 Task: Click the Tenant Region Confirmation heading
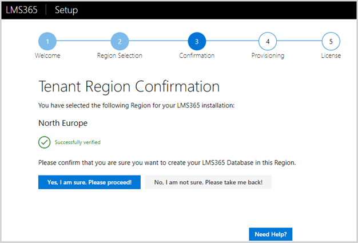[129, 87]
